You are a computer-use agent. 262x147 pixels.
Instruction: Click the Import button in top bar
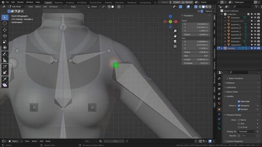[x=176, y=2]
